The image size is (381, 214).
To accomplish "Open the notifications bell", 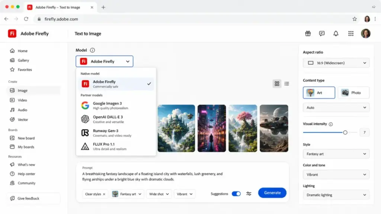I will pyautogui.click(x=336, y=33).
